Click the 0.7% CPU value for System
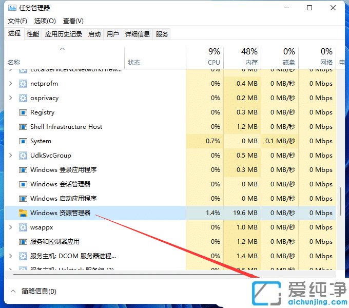The height and width of the screenshot is (308, 349). tap(213, 141)
